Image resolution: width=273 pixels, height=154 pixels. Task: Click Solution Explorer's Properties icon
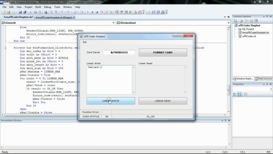tap(235, 21)
